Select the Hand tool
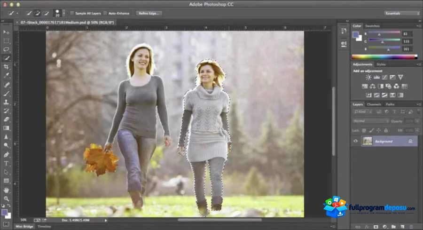The width and height of the screenshot is (423, 230). click(x=6, y=190)
